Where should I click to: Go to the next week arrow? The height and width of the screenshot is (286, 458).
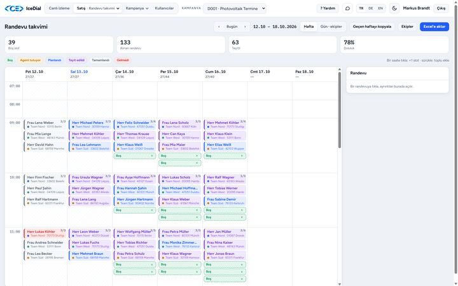245,27
